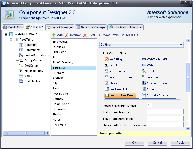Click the FilterColumns funnel icon
This screenshot has height=149, width=193.
[21, 70]
